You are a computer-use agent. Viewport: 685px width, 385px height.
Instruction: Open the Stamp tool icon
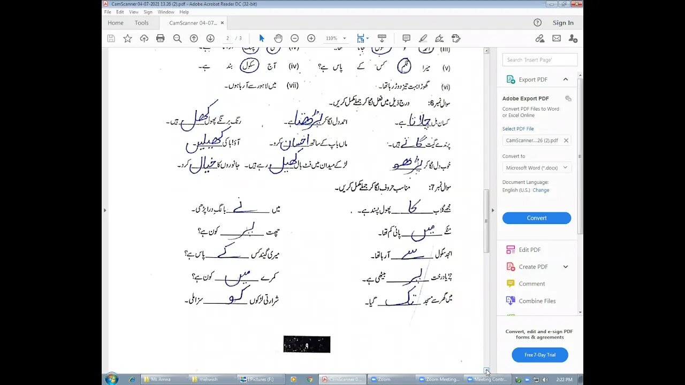point(456,38)
